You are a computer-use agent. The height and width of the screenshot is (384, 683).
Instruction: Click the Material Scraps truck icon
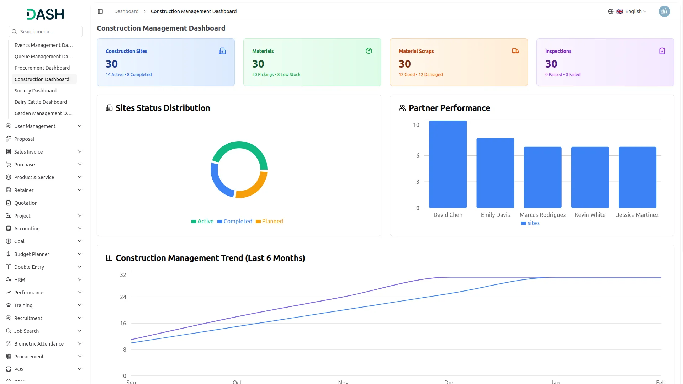click(515, 51)
